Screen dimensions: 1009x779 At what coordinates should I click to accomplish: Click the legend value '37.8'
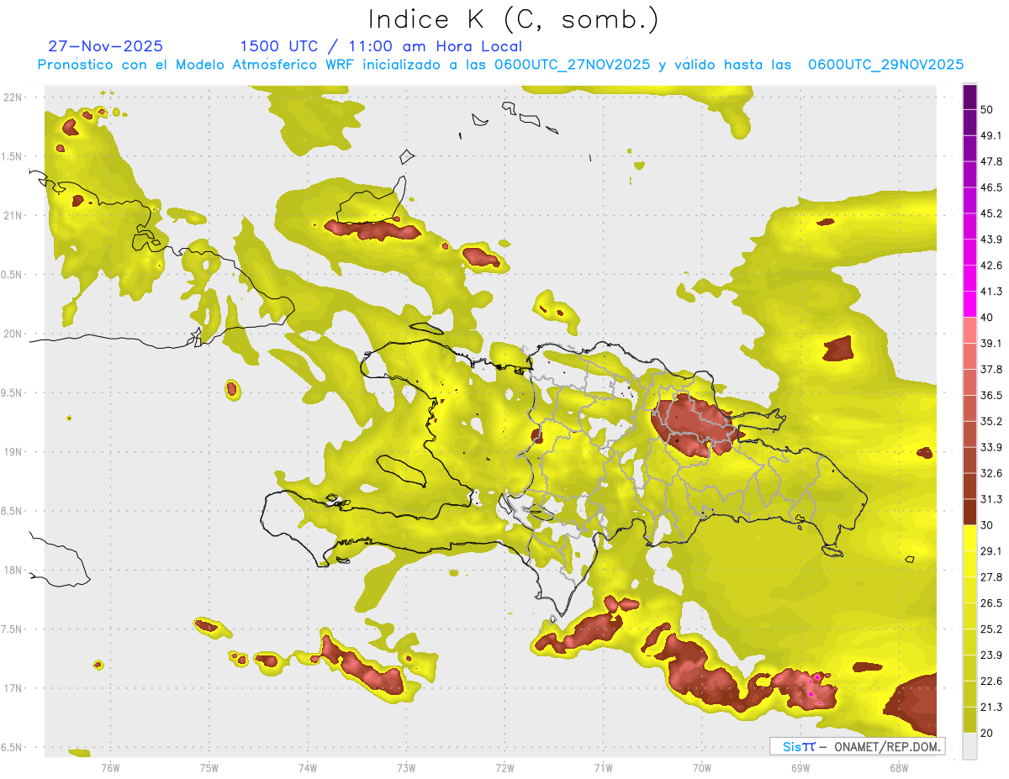(x=991, y=369)
